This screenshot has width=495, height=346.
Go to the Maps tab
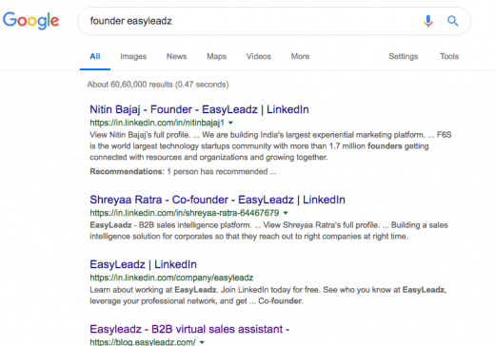217,56
